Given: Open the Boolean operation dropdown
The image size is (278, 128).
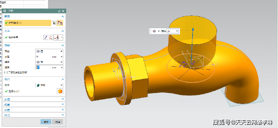Looking at the screenshot, I should click(49, 85).
